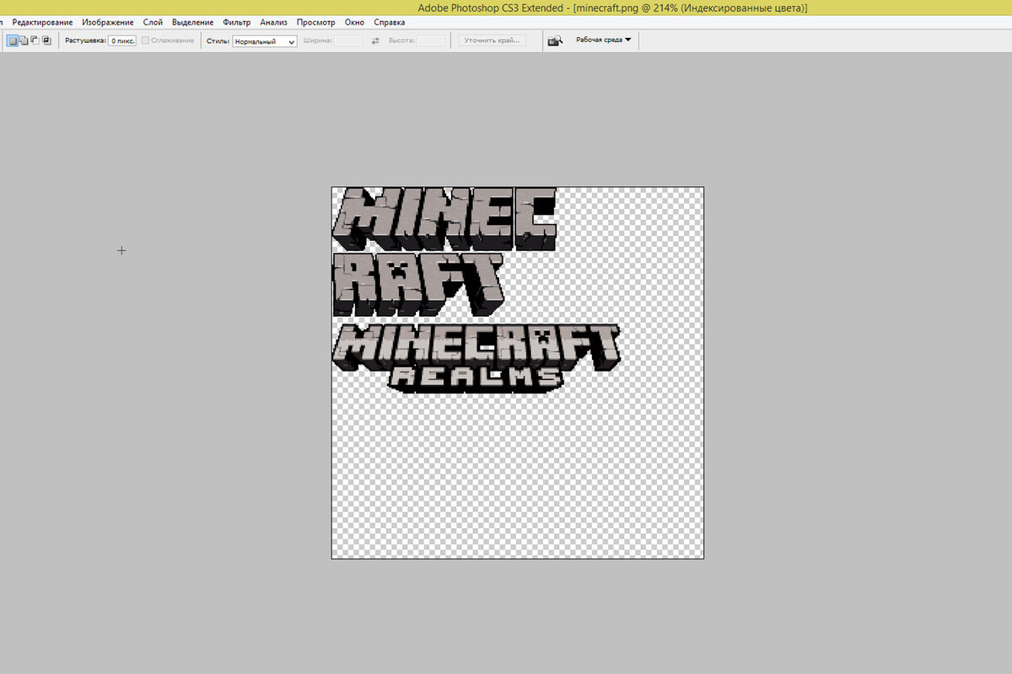This screenshot has width=1012, height=674.
Task: Open the Рабочая среда workspace dropdown
Action: tap(603, 40)
